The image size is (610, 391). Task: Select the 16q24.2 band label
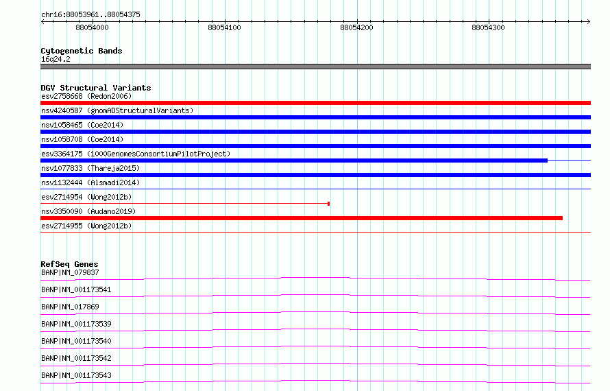pos(56,59)
